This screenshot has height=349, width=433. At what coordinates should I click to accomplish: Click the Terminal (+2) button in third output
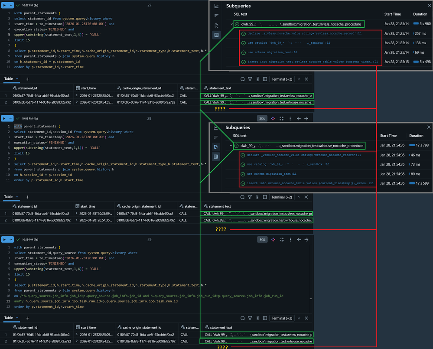[282, 318]
